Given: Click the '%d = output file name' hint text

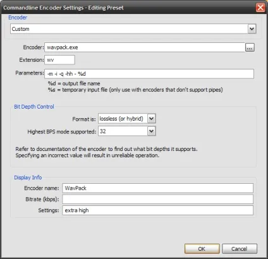Looking at the screenshot, I should point(74,83).
